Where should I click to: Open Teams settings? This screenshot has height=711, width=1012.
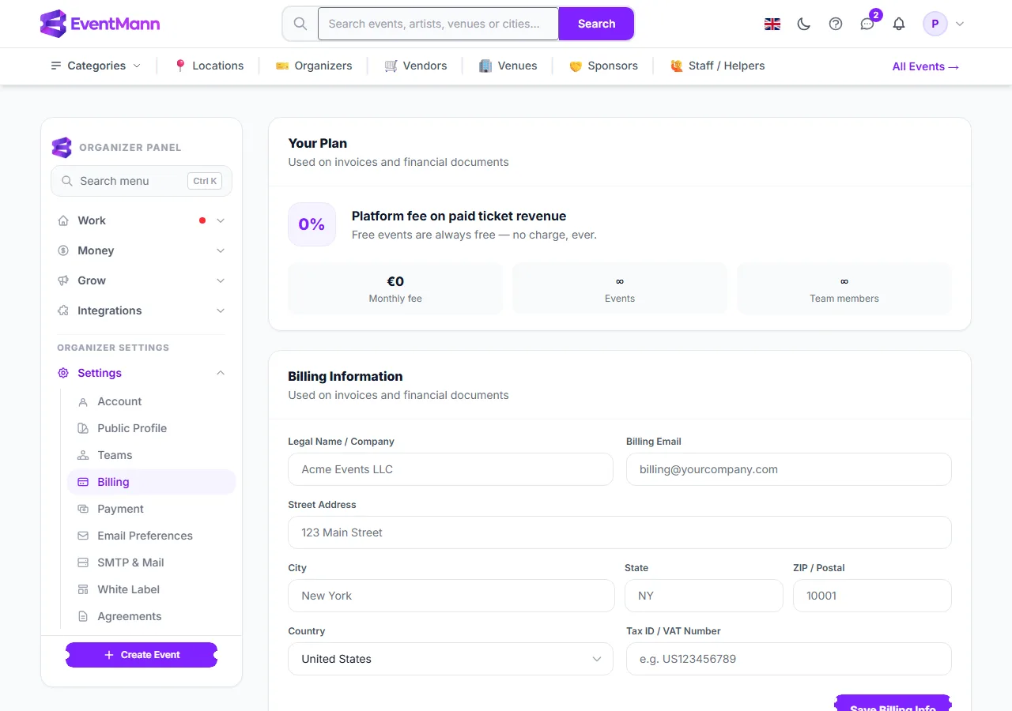click(151, 455)
